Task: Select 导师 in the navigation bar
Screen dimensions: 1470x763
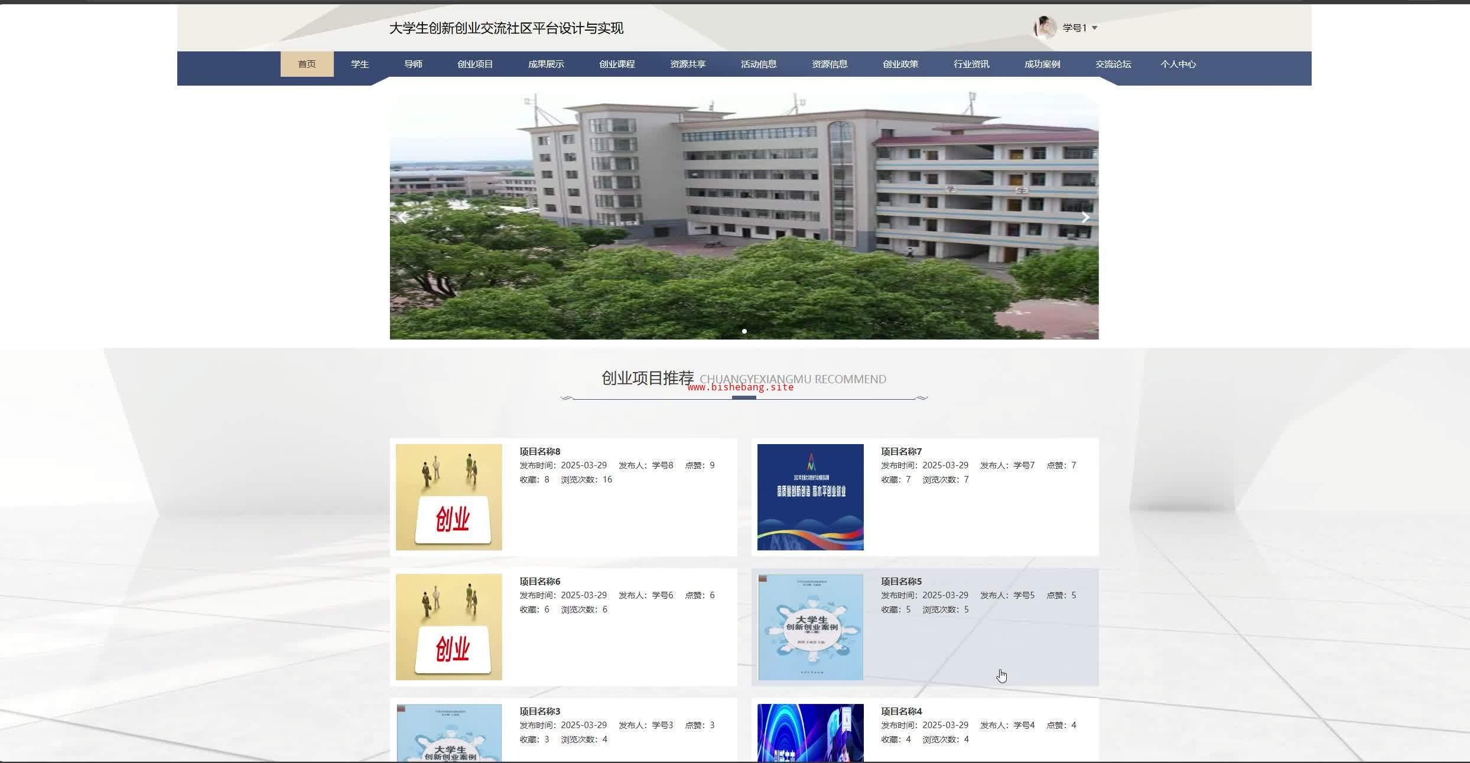Action: tap(413, 64)
